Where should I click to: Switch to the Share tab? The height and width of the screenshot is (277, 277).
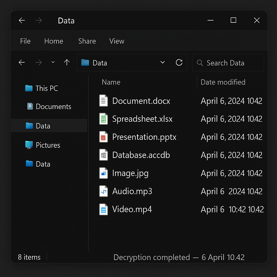pyautogui.click(x=87, y=41)
